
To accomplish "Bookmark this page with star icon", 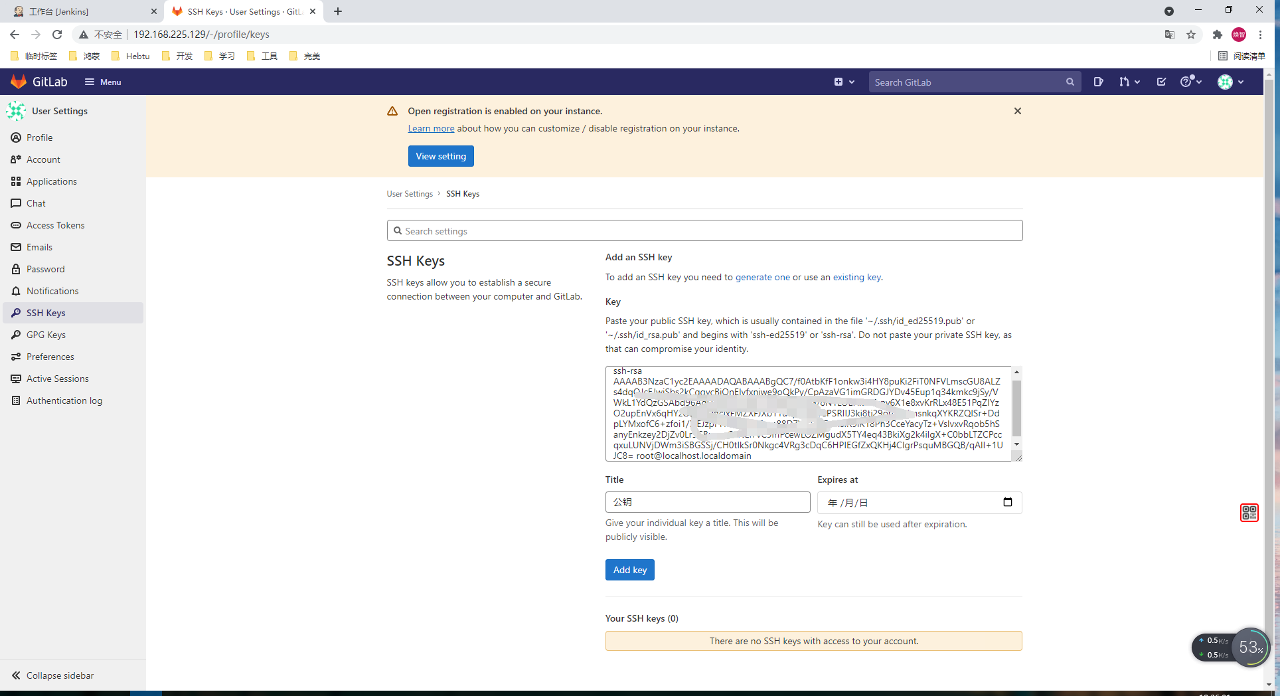I will pyautogui.click(x=1191, y=35).
